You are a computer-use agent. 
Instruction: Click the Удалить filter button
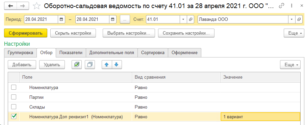pos(52,65)
